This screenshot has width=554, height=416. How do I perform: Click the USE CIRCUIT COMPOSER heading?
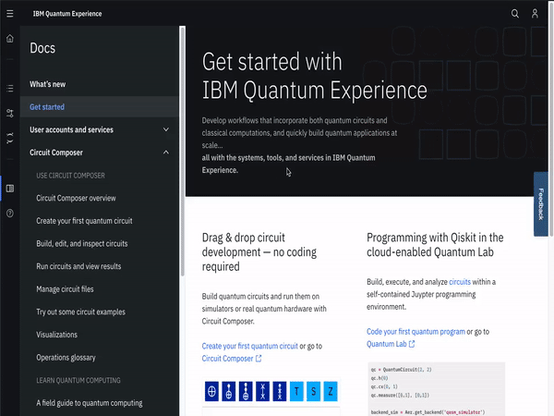click(71, 176)
